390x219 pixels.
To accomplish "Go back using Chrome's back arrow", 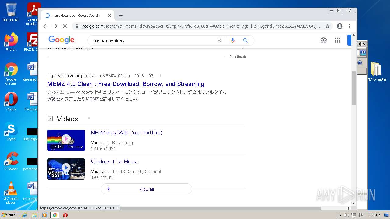I will coord(45,26).
